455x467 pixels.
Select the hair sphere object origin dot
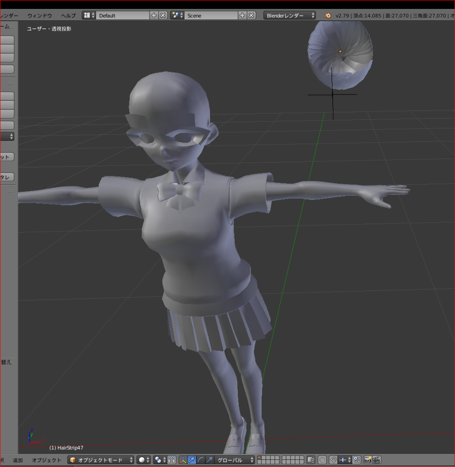tap(340, 51)
